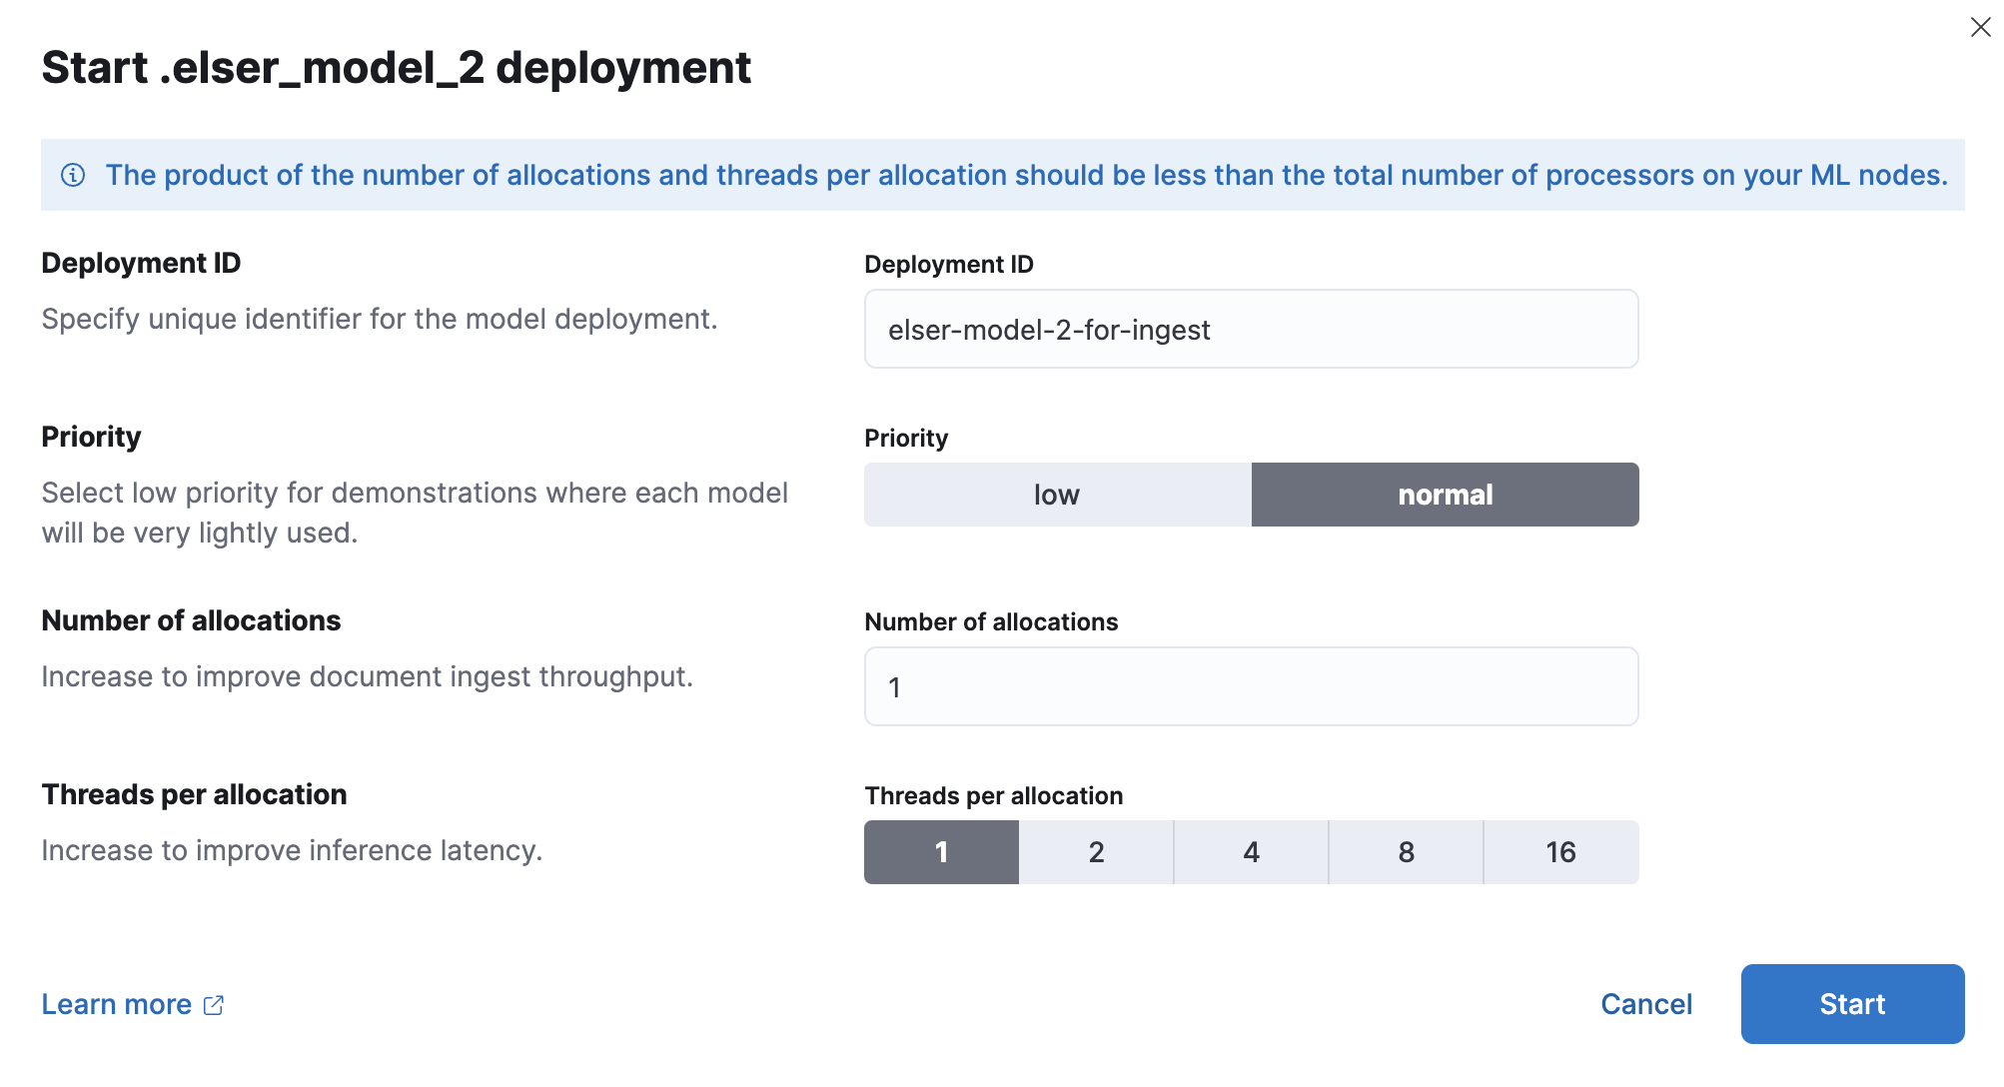Click the dialog title text

[396, 68]
